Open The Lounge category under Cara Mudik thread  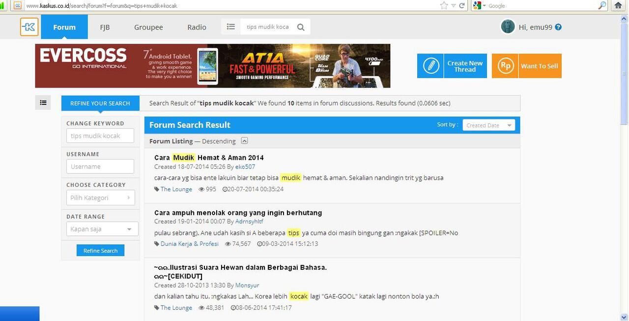[x=176, y=189]
